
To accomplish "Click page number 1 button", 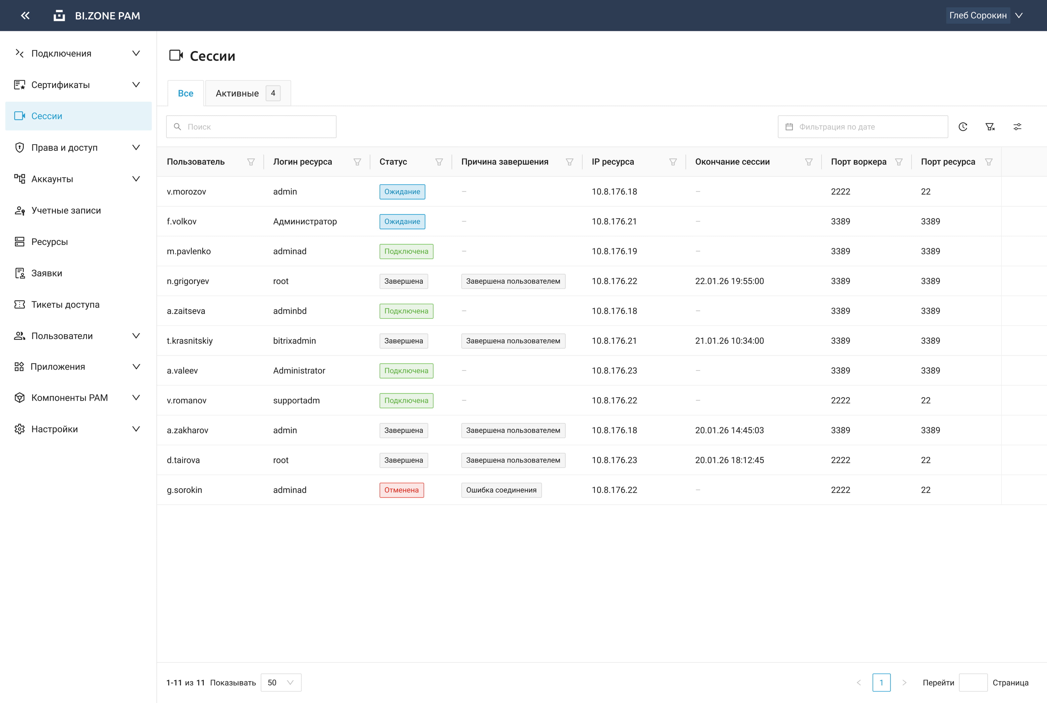I will [x=881, y=682].
